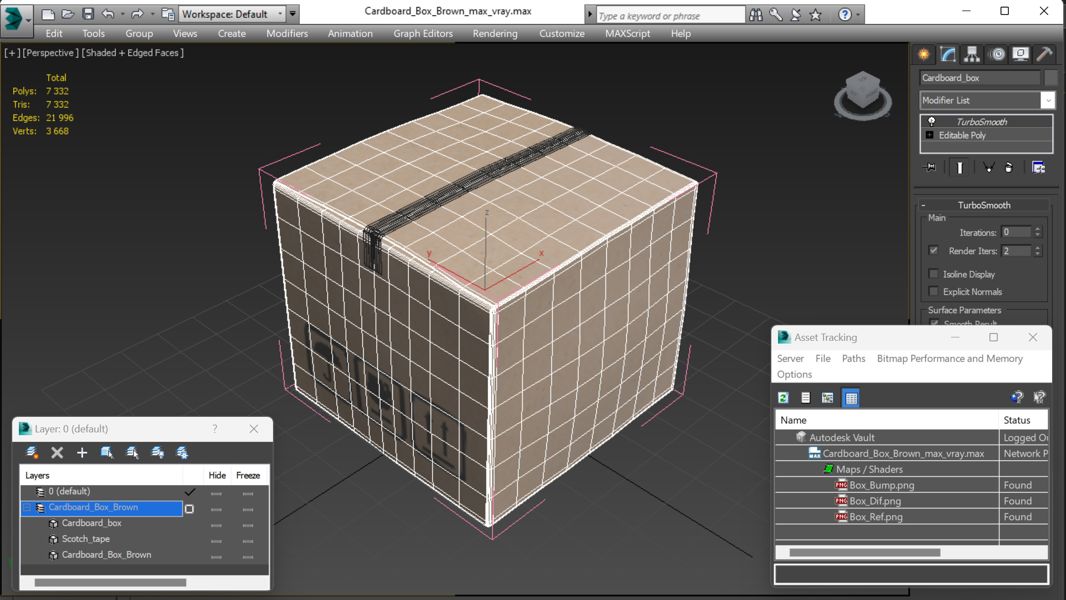Click the Open File folder icon
This screenshot has height=600, width=1066.
point(68,14)
